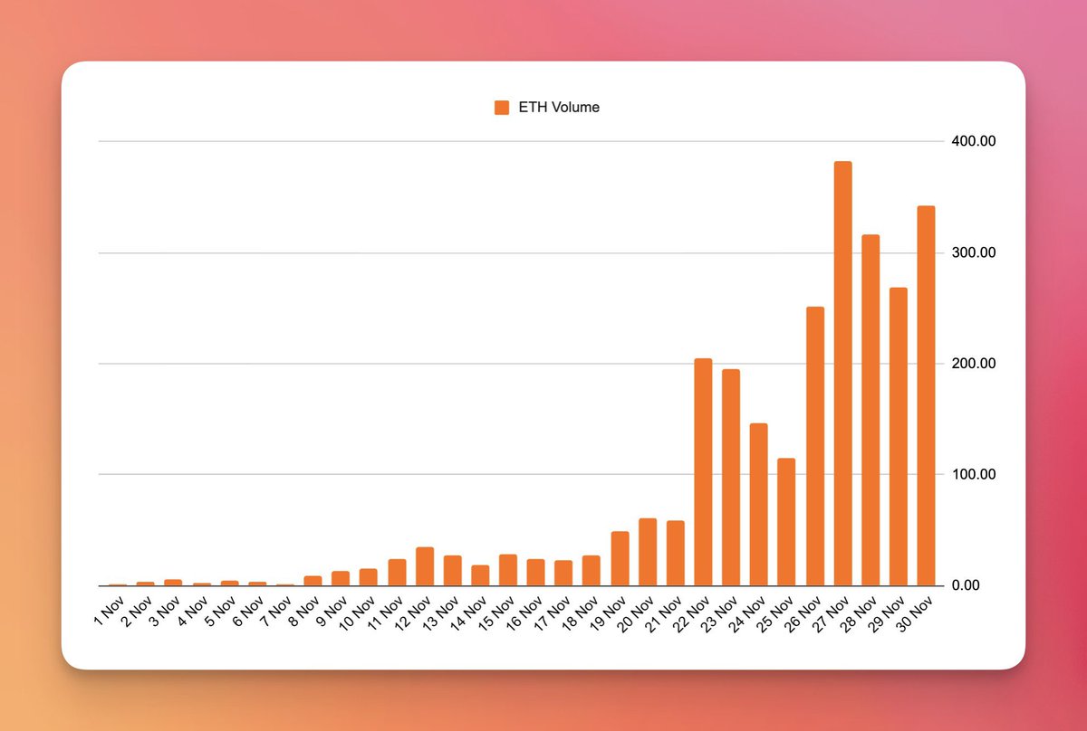This screenshot has width=1087, height=731.
Task: Click the 19 Nov axis label
Action: point(608,612)
